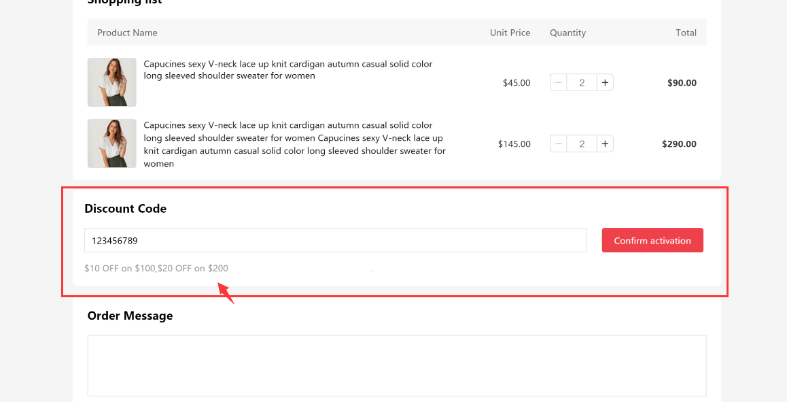The width and height of the screenshot is (787, 402).
Task: Click quantity field of the $145.00 item
Action: [x=582, y=144]
